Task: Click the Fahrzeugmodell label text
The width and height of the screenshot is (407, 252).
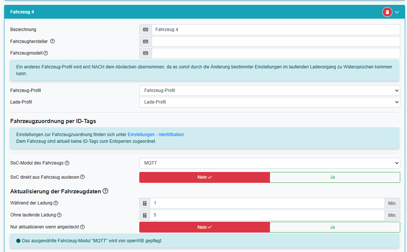Action: pyautogui.click(x=26, y=53)
